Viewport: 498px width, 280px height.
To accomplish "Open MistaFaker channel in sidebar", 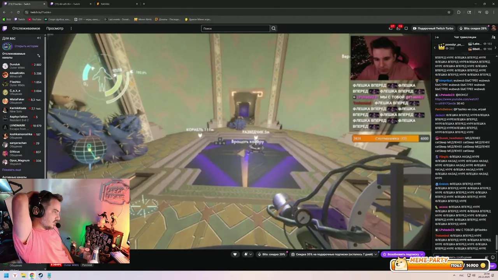I will click(23, 101).
